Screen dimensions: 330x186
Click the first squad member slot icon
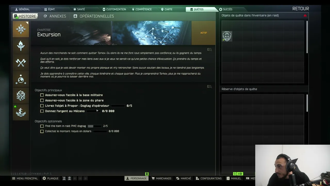[x=64, y=179]
